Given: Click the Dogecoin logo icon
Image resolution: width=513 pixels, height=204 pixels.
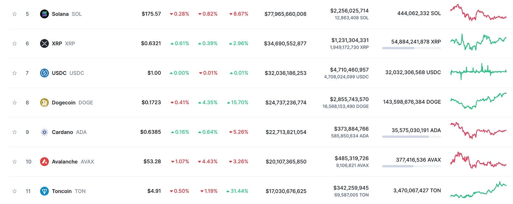Looking at the screenshot, I should click(x=44, y=103).
